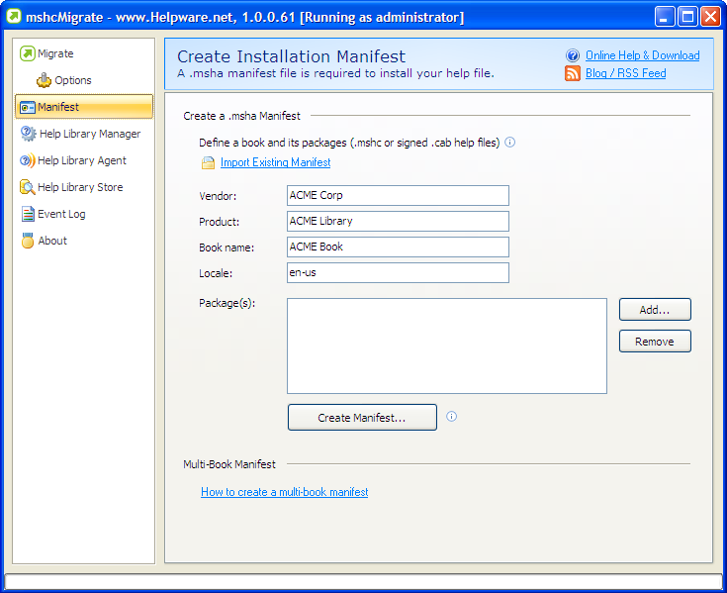Click the About medal icon
Image resolution: width=727 pixels, height=593 pixels.
point(28,241)
